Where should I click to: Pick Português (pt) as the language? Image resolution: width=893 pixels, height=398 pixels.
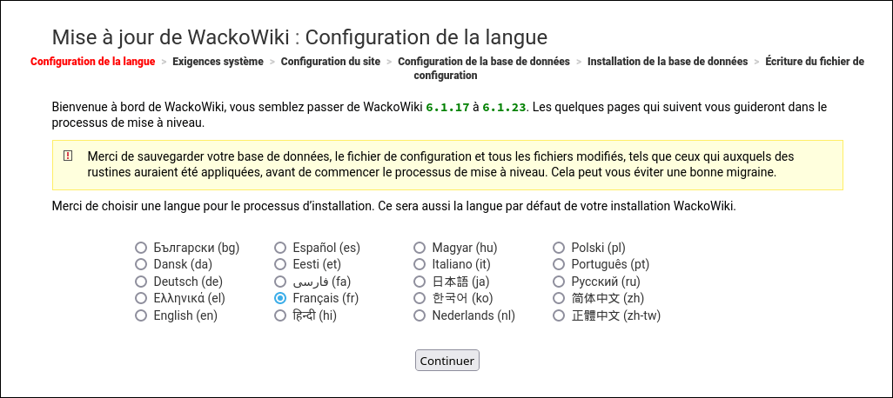click(x=559, y=264)
